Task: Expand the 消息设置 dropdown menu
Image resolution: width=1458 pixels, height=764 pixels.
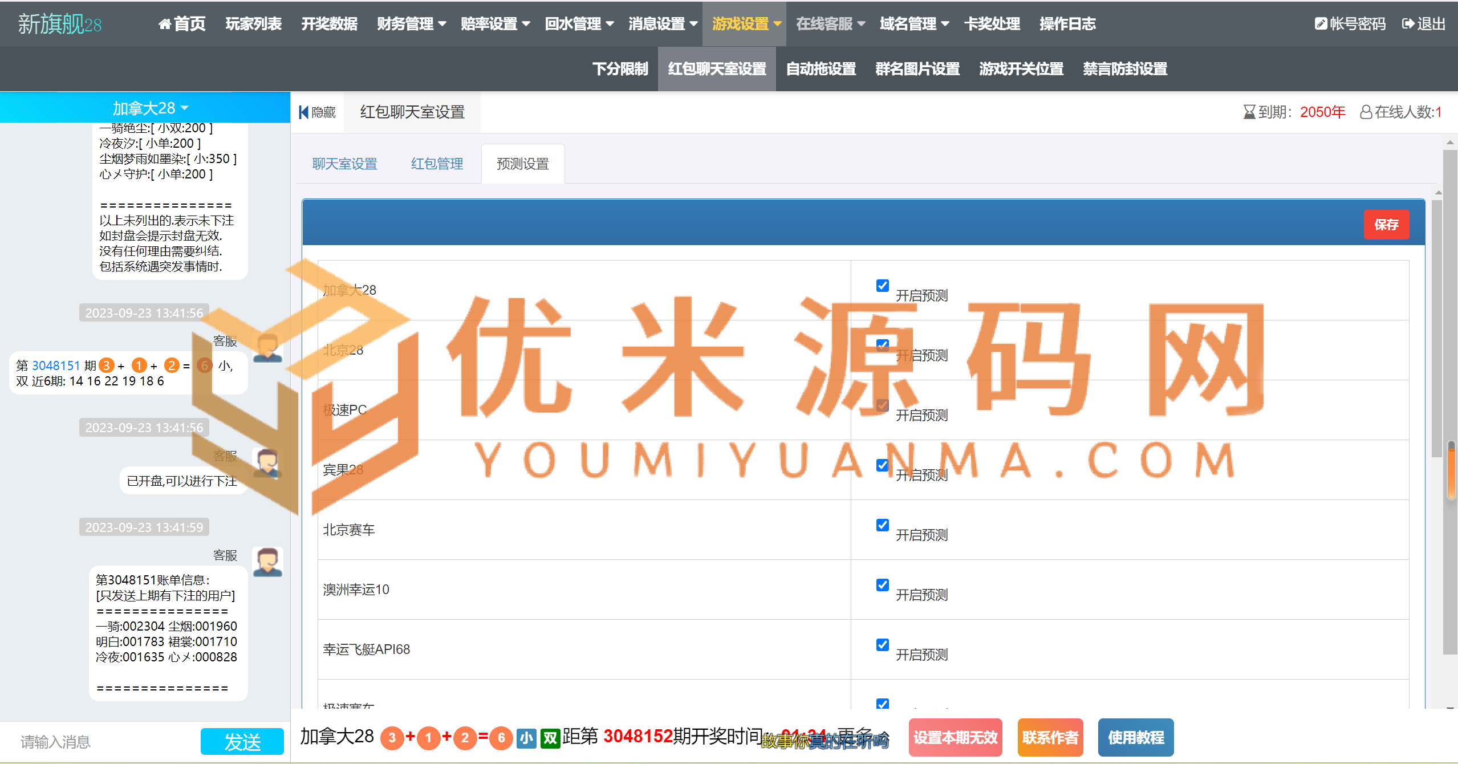Action: pyautogui.click(x=663, y=24)
